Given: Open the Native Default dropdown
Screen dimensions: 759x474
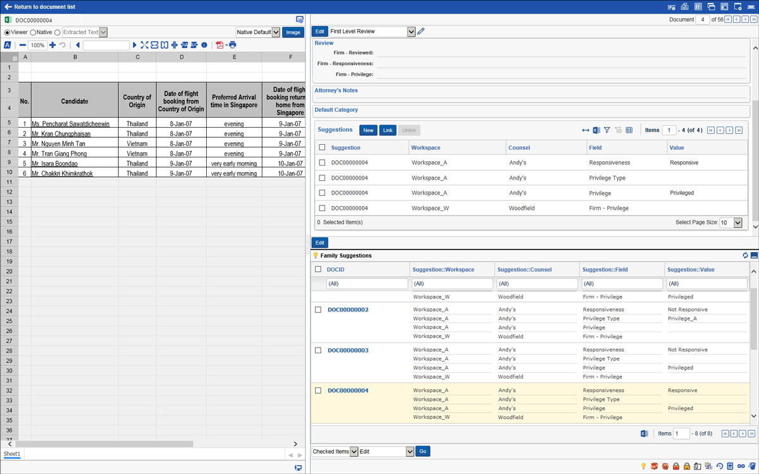Looking at the screenshot, I should pyautogui.click(x=275, y=32).
